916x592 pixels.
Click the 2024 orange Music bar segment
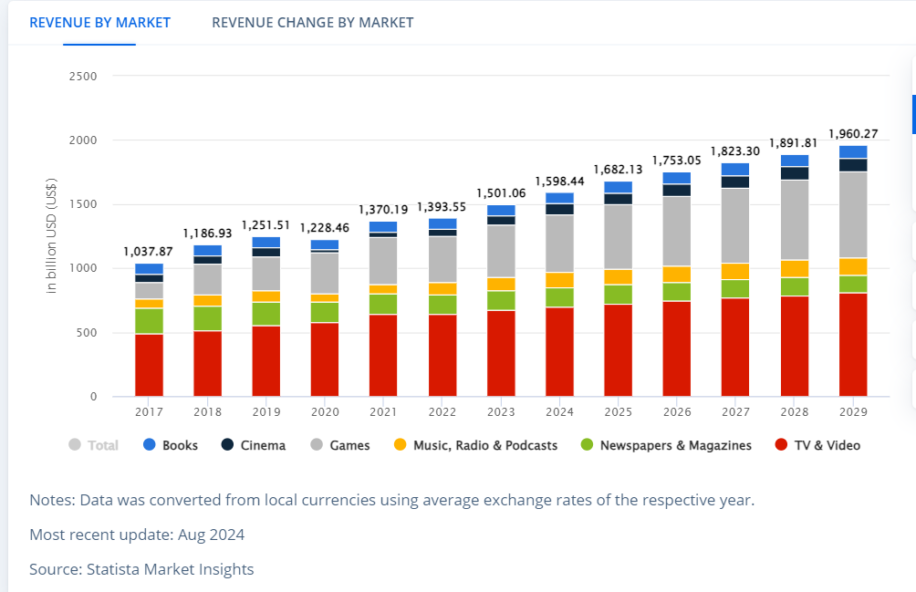pos(559,280)
